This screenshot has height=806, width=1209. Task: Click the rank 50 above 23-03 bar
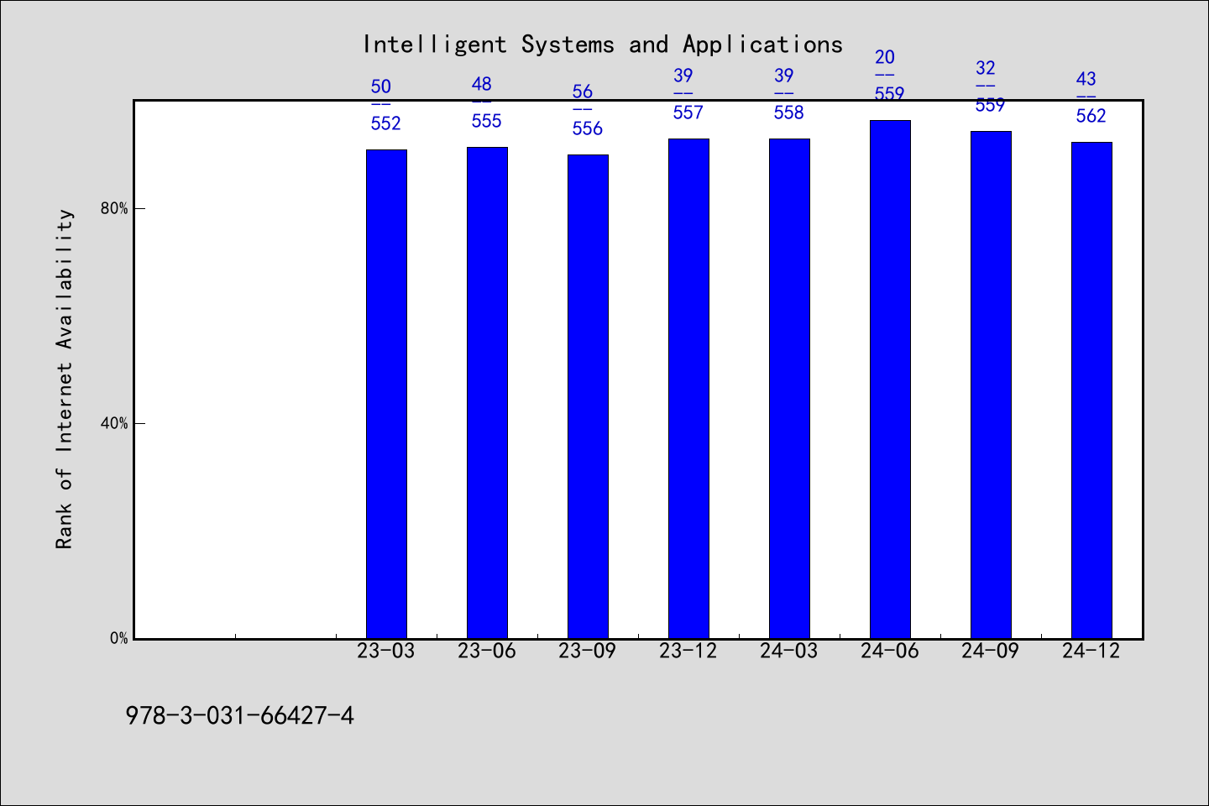point(381,86)
